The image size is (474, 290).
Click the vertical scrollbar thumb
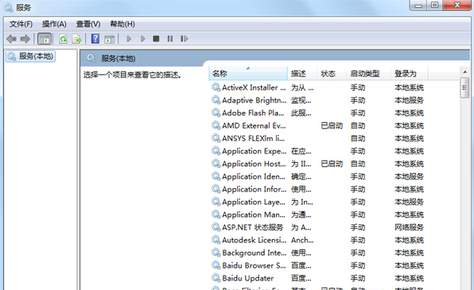click(464, 87)
